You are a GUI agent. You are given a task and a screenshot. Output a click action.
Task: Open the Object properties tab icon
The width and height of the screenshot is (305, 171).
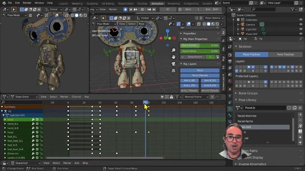coord(230,89)
